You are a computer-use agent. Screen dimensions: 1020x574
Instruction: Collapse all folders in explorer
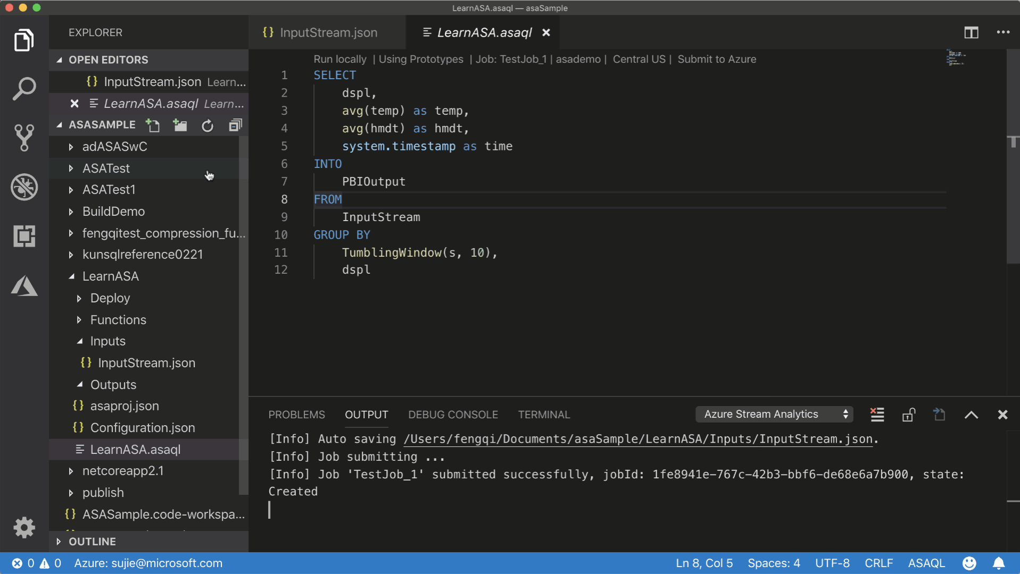235,125
